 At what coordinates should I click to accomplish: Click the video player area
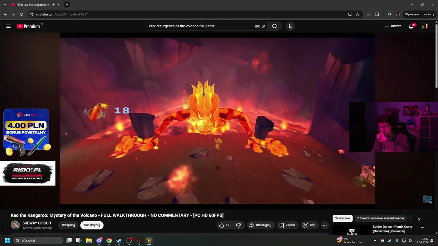pos(217,121)
